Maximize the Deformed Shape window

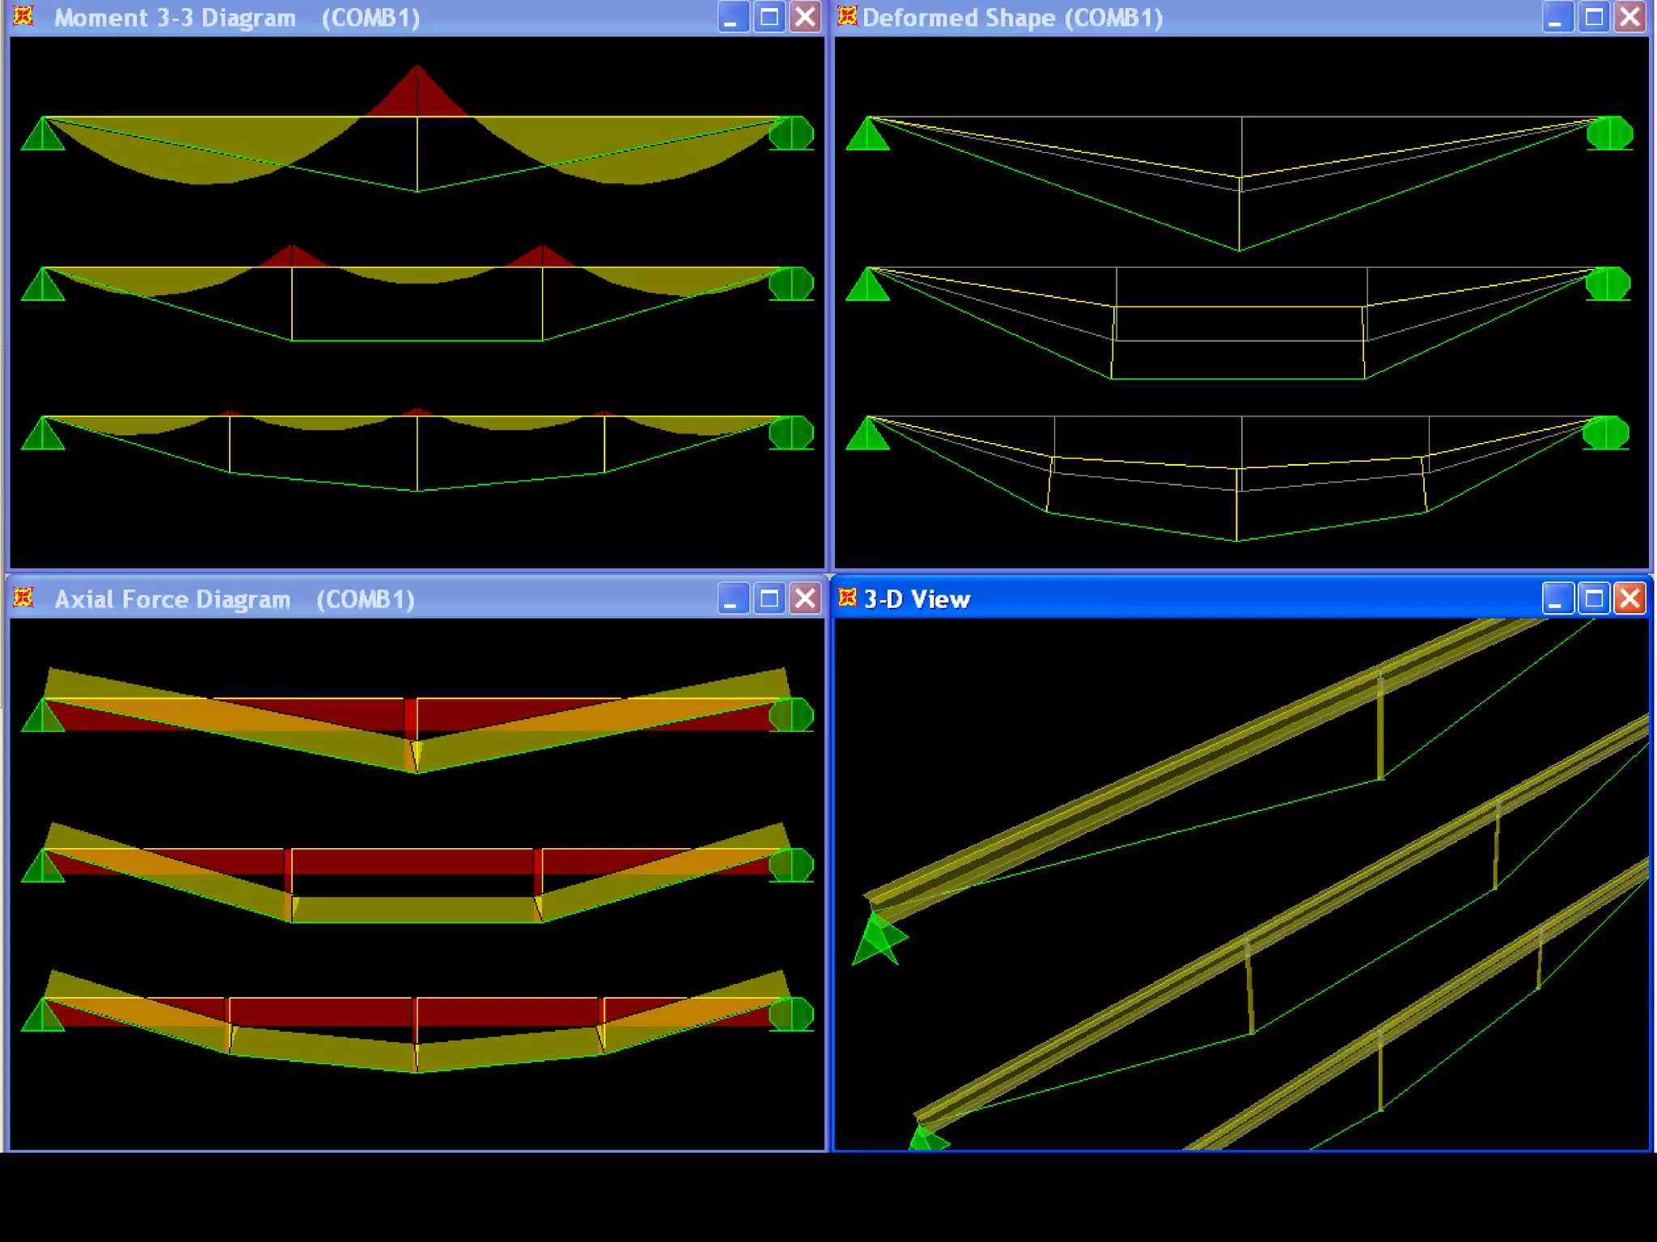point(1594,17)
